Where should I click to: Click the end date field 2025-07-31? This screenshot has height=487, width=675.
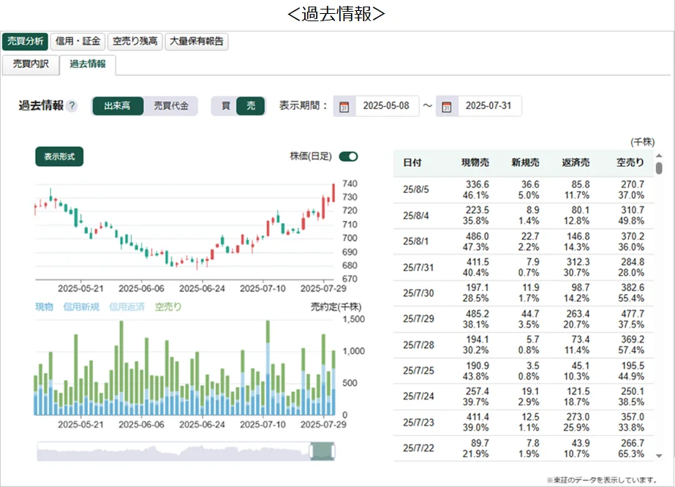click(x=489, y=106)
